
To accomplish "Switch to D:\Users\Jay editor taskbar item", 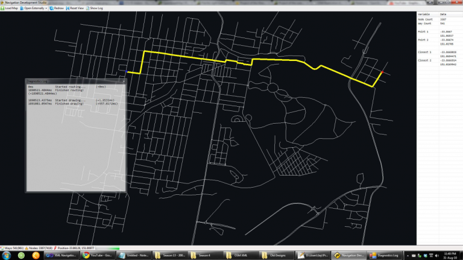I will (x=313, y=255).
